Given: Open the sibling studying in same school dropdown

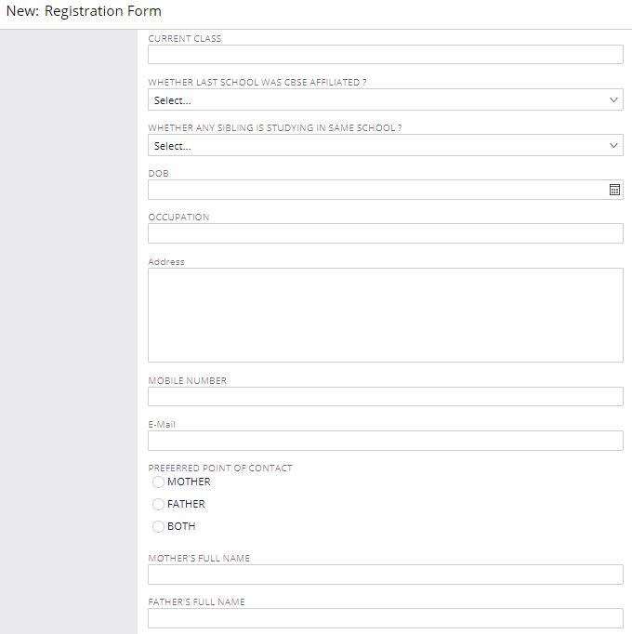Looking at the screenshot, I should point(386,146).
